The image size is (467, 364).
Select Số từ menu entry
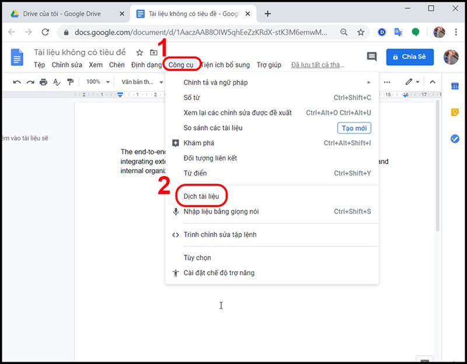272,97
